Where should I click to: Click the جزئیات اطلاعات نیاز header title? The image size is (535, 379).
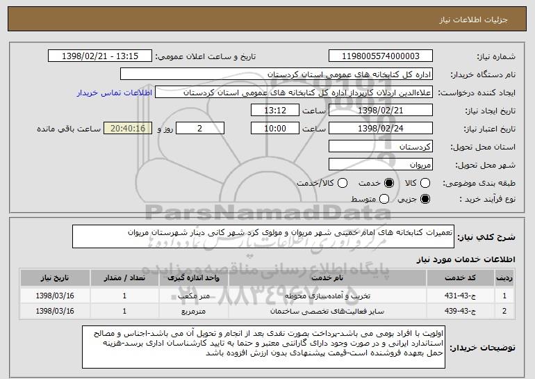pos(473,19)
